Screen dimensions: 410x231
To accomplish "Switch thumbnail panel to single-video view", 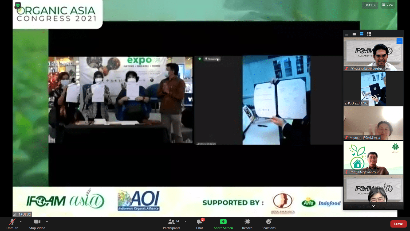I will [x=354, y=34].
